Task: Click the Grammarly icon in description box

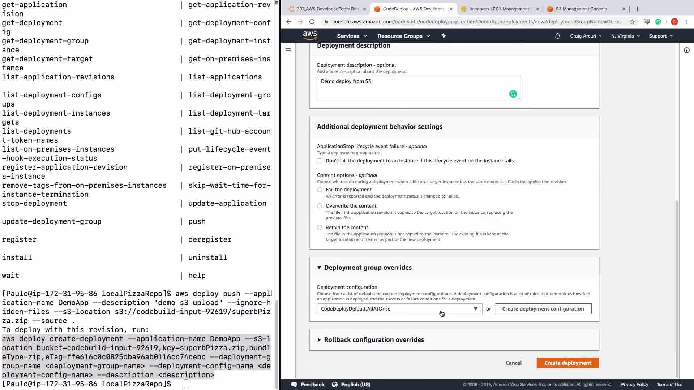Action: tap(513, 94)
